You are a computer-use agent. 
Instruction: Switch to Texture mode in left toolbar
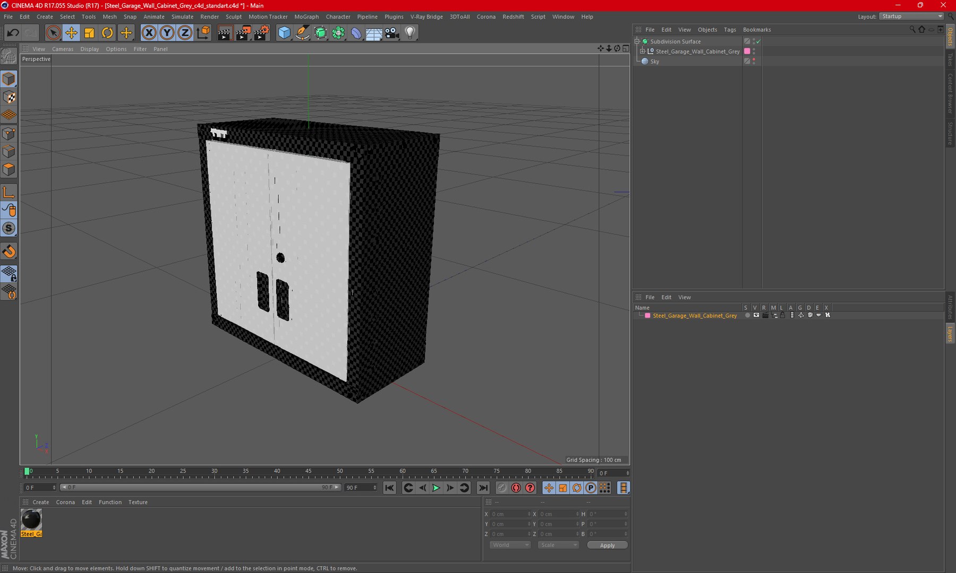click(9, 97)
